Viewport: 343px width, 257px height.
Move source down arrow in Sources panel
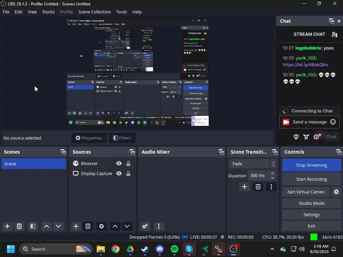coord(127,226)
